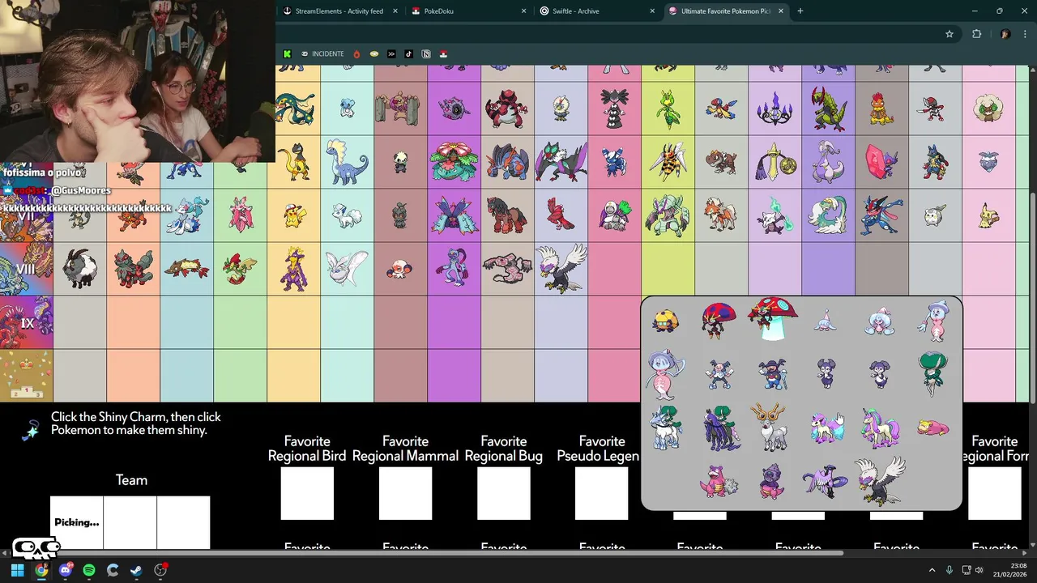This screenshot has height=583, width=1037.
Task: Switch to the PokeDoku tab
Action: click(x=470, y=11)
